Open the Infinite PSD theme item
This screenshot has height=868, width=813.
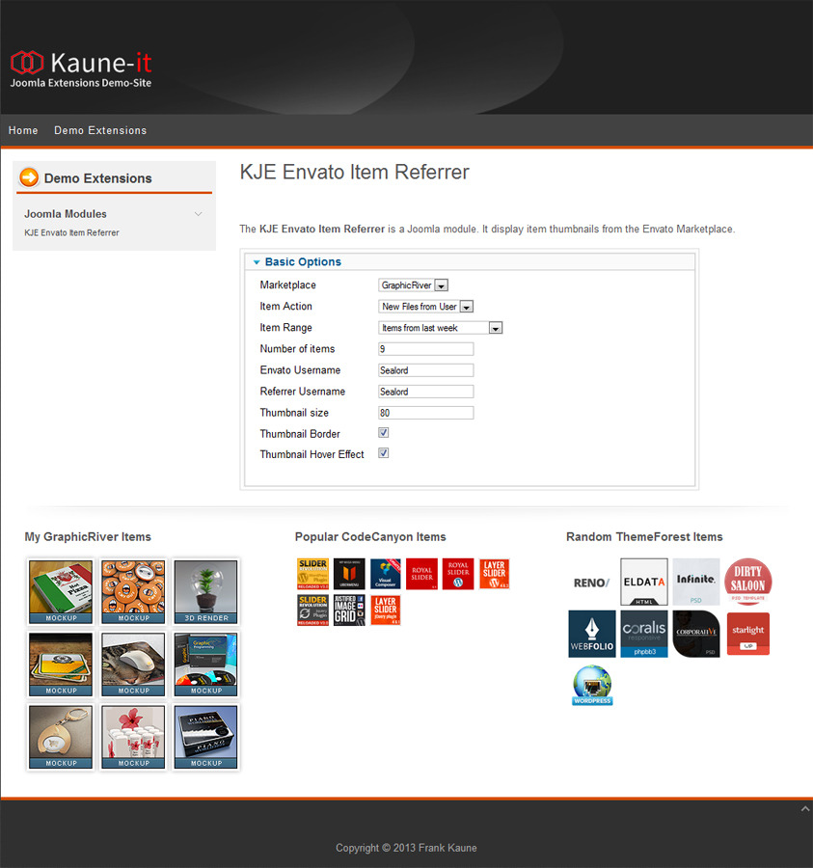(696, 582)
